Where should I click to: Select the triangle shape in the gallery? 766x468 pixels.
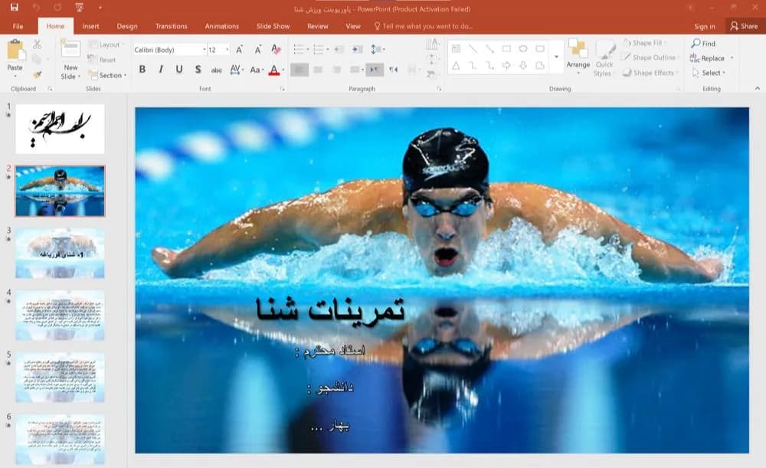coord(456,65)
